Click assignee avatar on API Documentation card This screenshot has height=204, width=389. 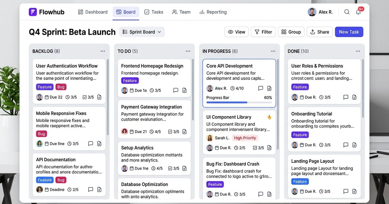tap(40, 189)
